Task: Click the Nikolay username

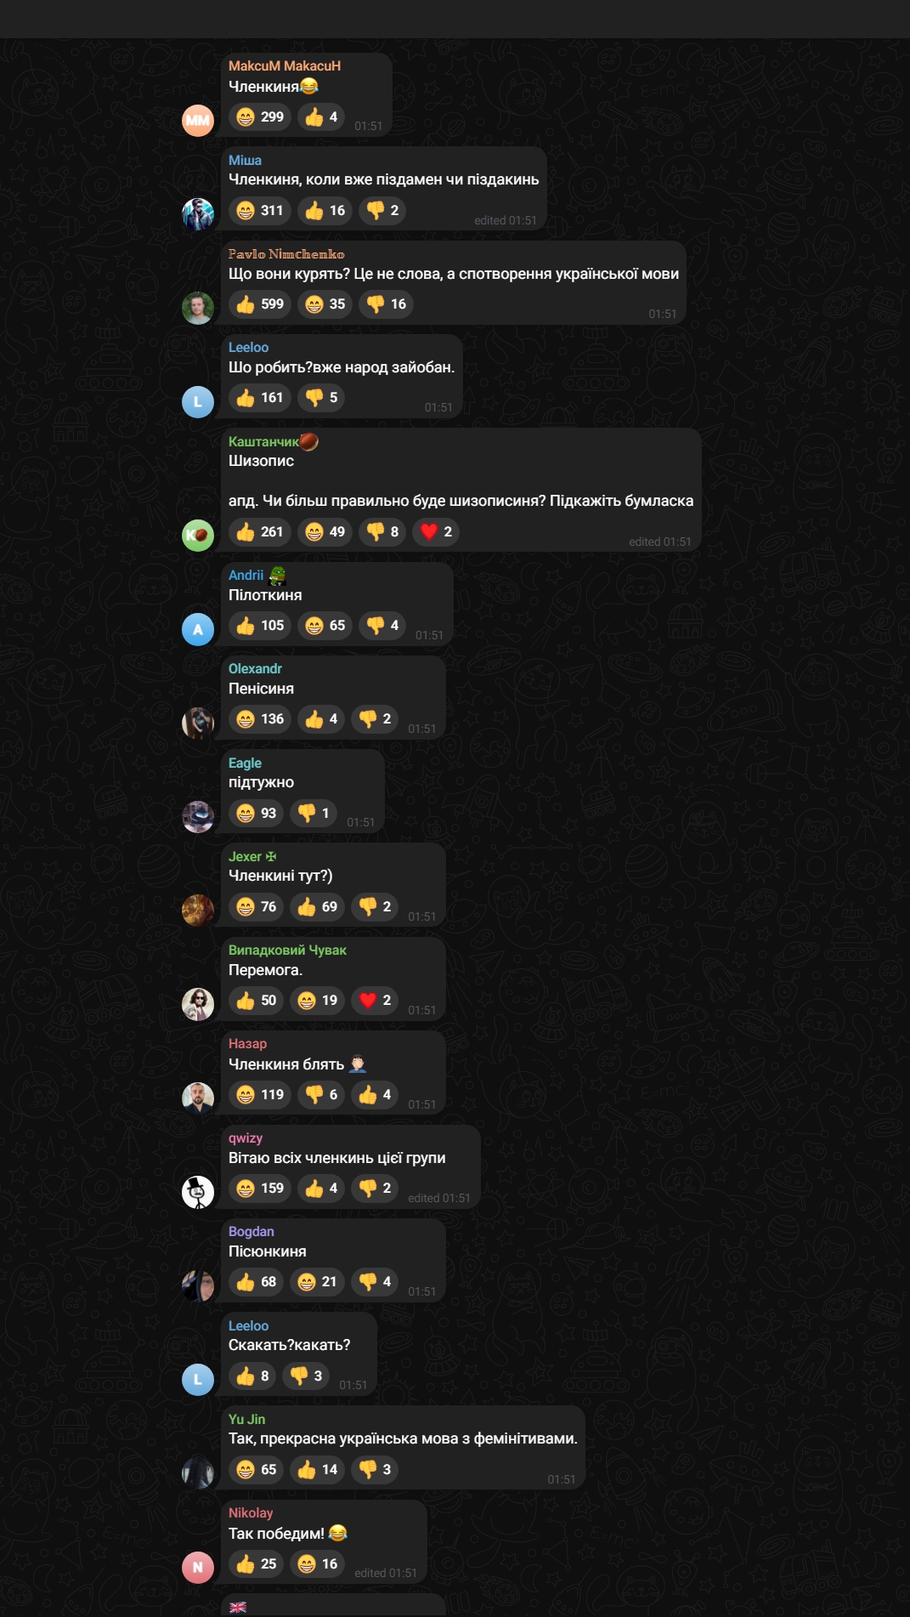Action: point(251,1513)
